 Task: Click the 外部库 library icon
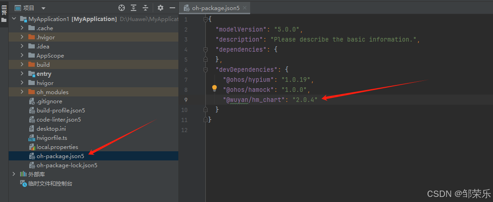click(x=24, y=174)
